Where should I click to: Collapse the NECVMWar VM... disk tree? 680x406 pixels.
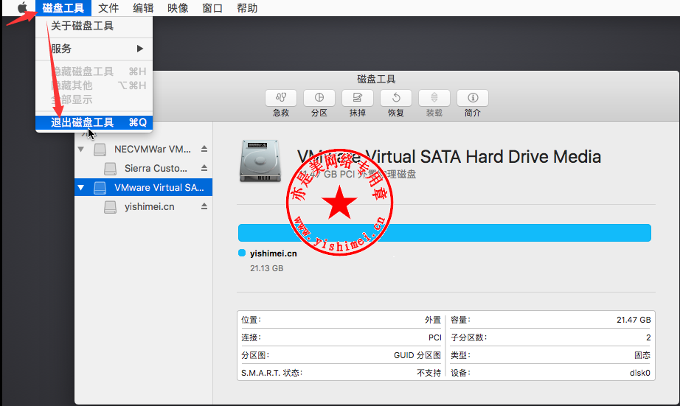click(80, 149)
